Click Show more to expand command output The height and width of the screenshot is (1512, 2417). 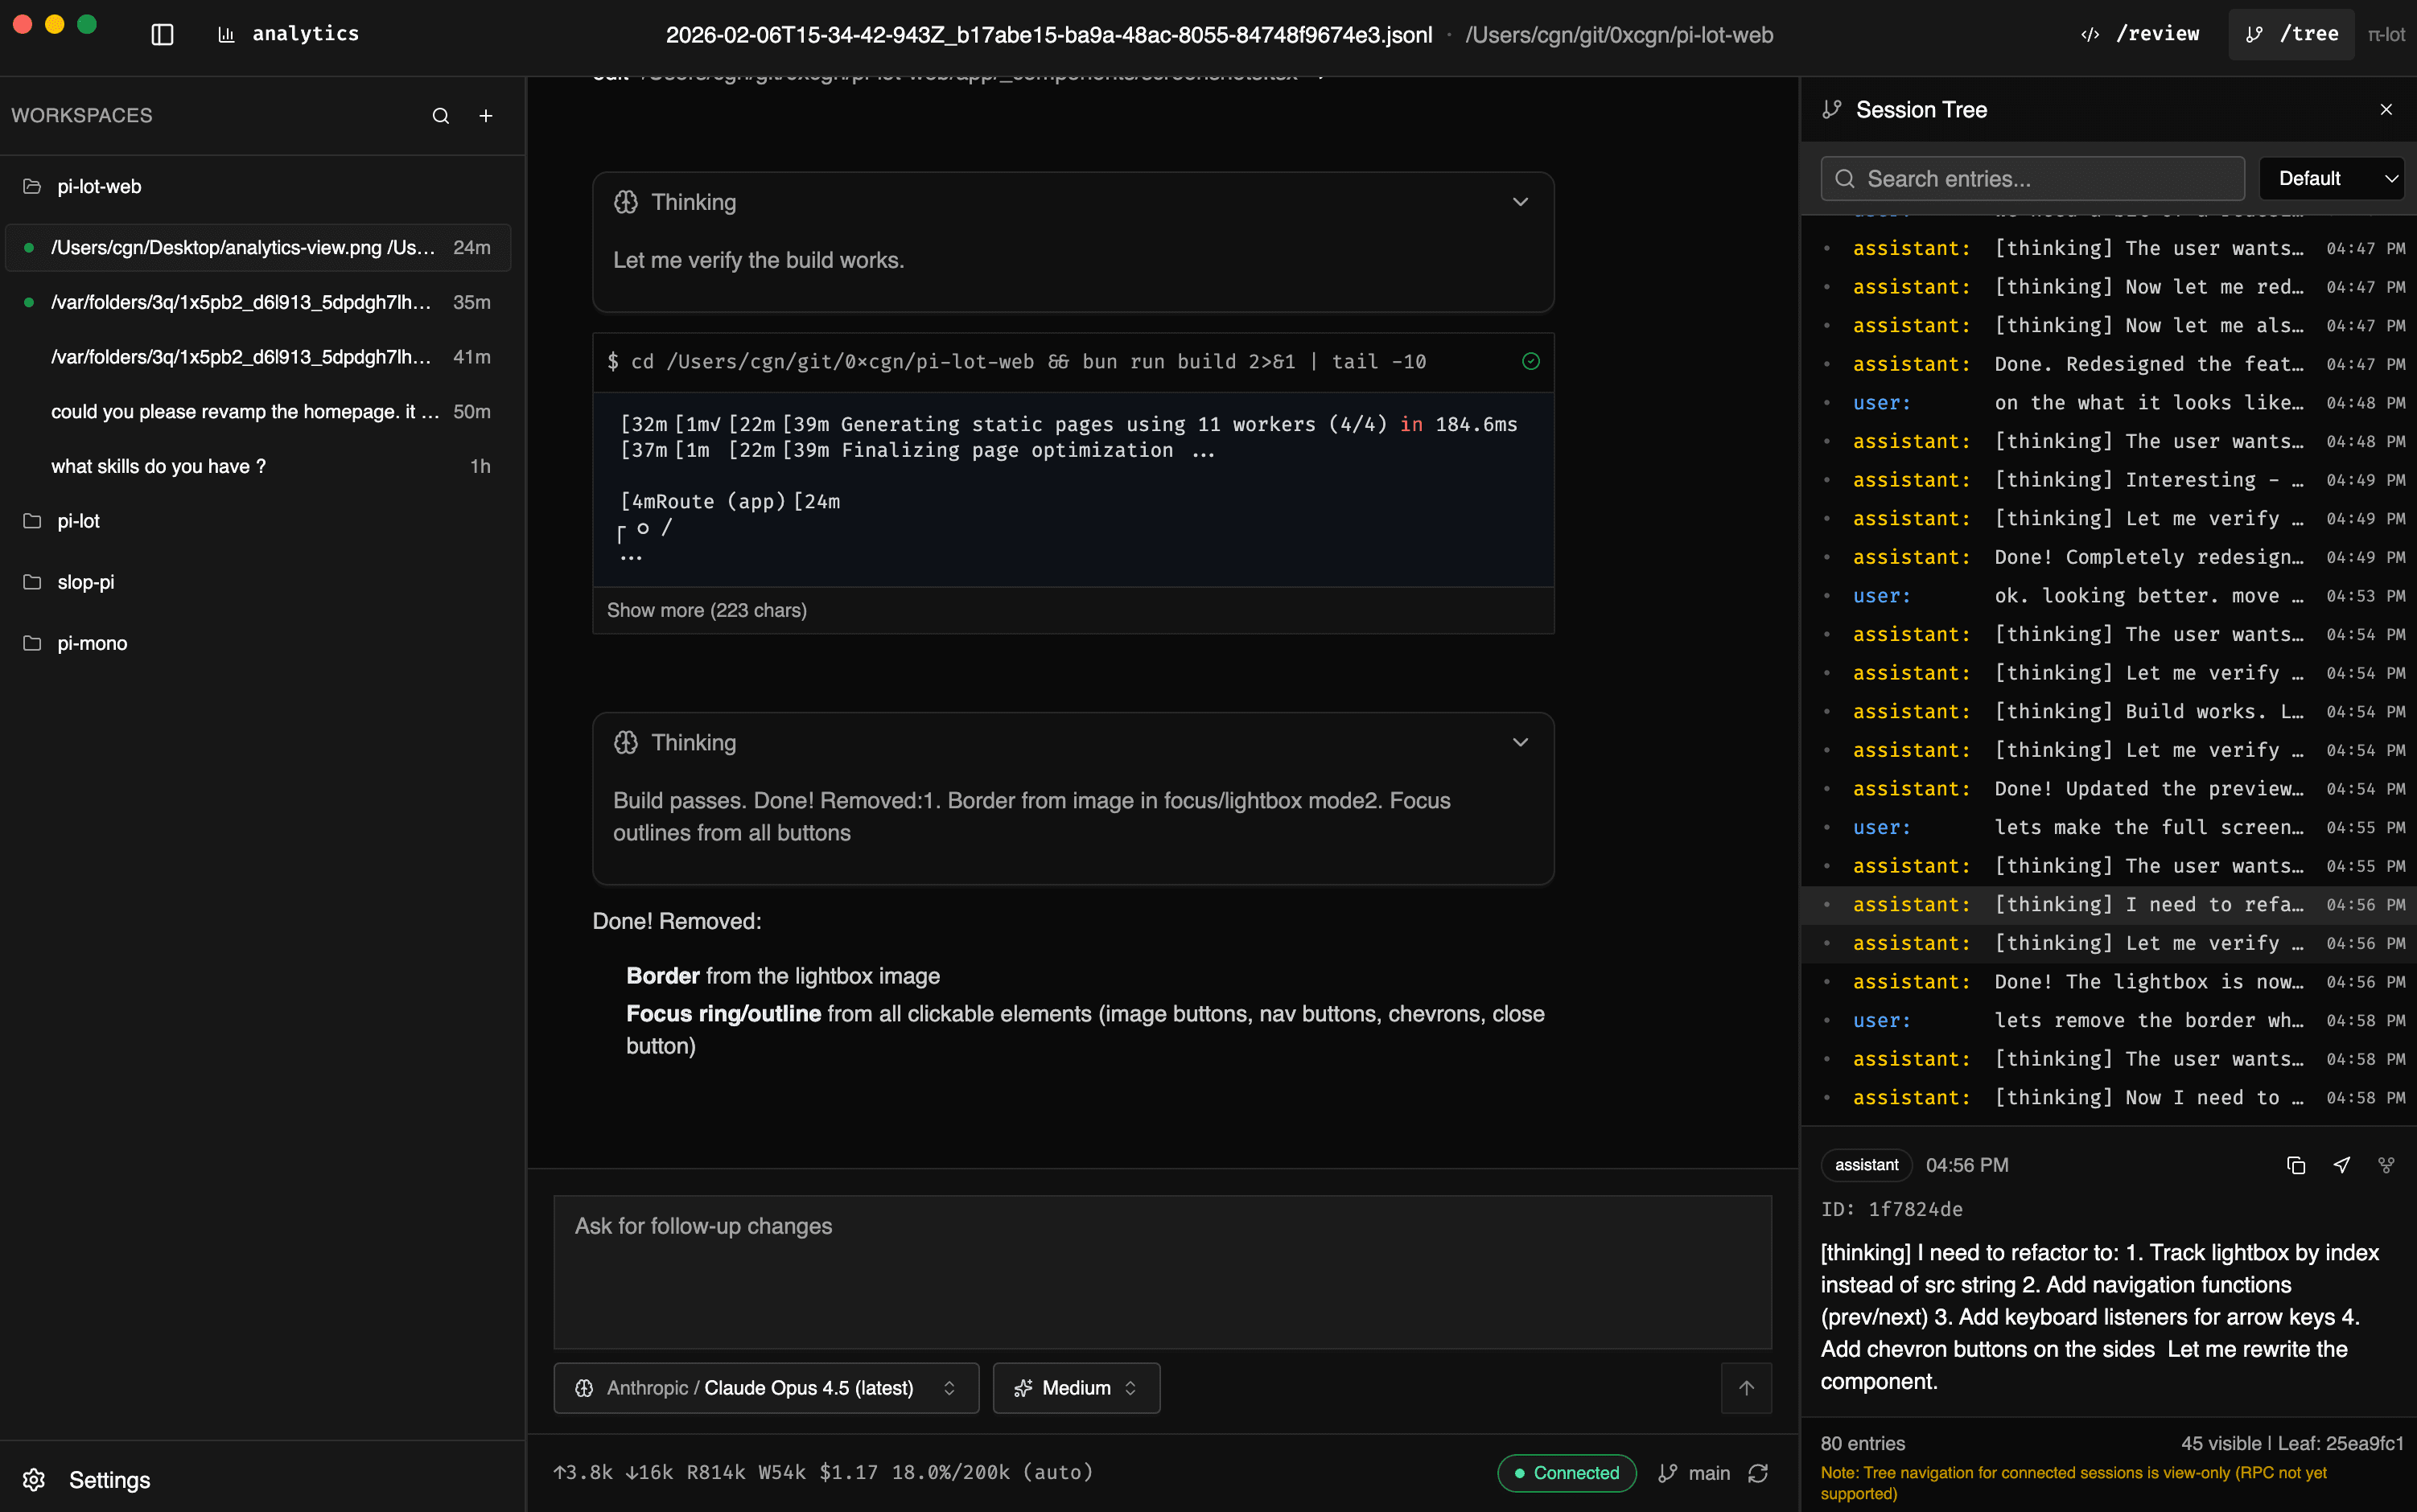(x=706, y=610)
